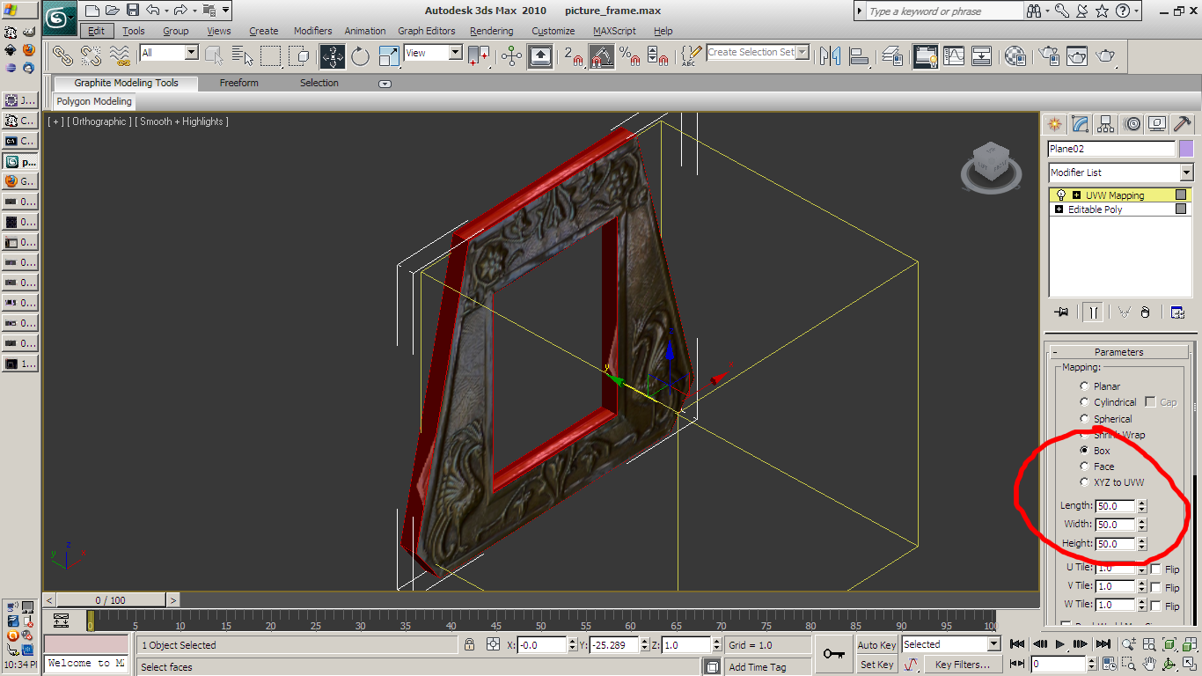Open the Material Editor teapot-sphere icon
The height and width of the screenshot is (676, 1202).
click(x=1015, y=56)
